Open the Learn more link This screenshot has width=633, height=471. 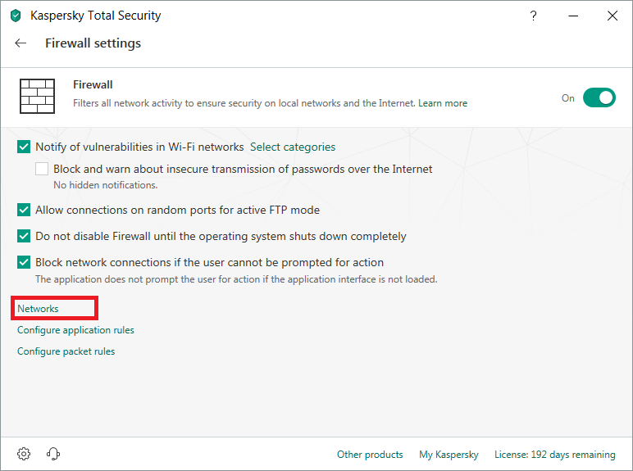443,103
